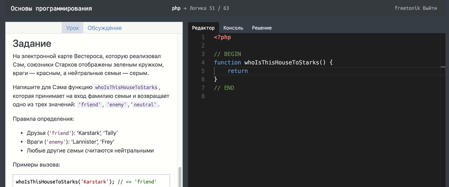
Task: Click the // BEGIN comment in editor
Action: pyautogui.click(x=227, y=54)
